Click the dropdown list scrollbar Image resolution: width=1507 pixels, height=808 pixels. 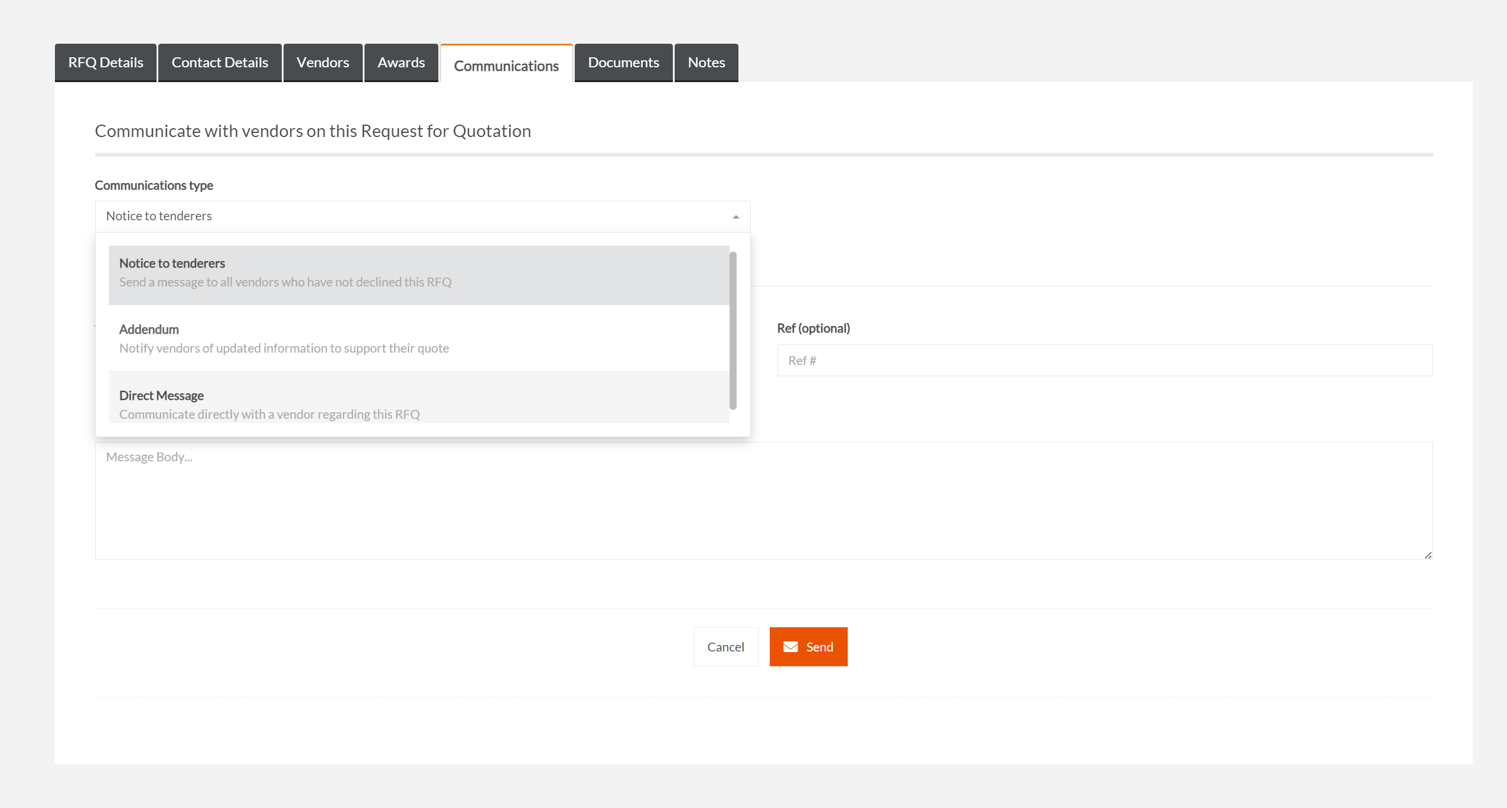tap(733, 331)
